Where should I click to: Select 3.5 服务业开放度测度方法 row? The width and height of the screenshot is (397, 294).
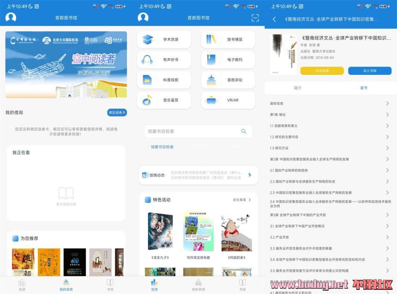coord(331,271)
